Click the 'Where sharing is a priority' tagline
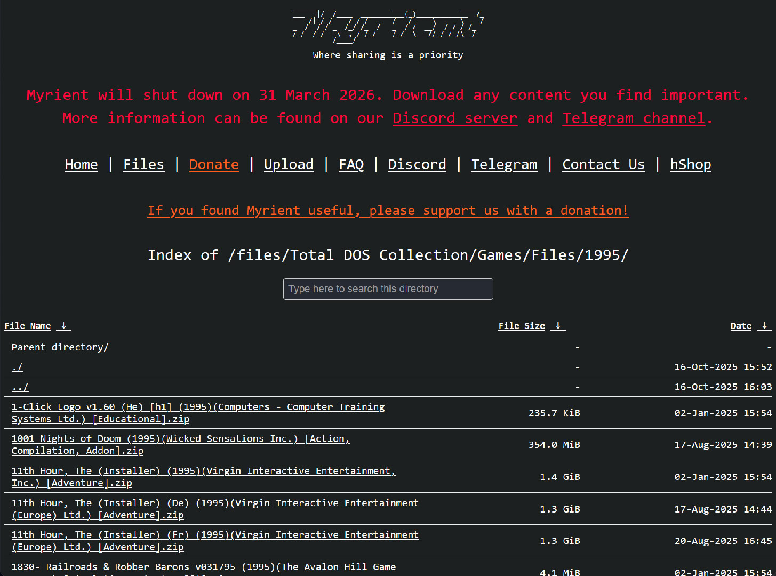The width and height of the screenshot is (776, 576). click(388, 55)
